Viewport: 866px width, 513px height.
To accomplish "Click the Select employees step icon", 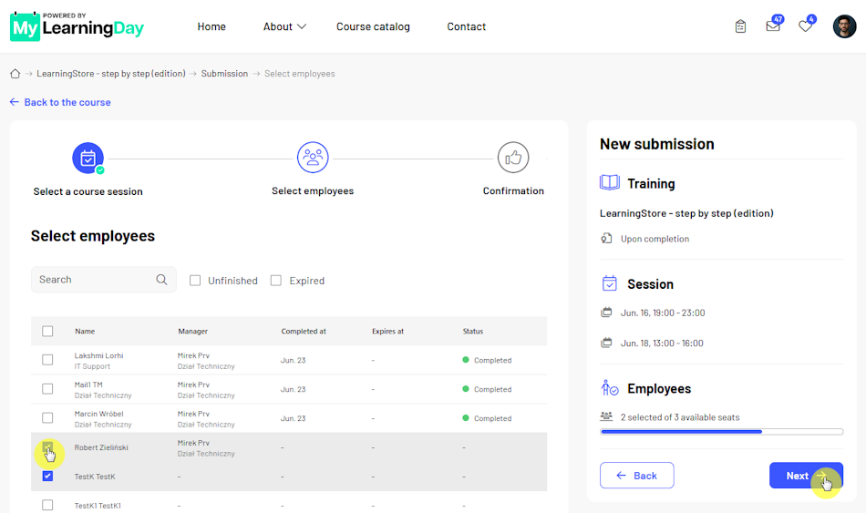I will [x=313, y=158].
